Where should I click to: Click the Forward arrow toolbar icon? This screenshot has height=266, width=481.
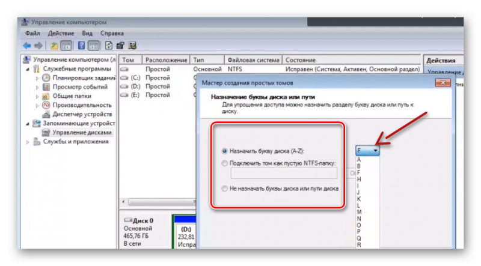38,46
